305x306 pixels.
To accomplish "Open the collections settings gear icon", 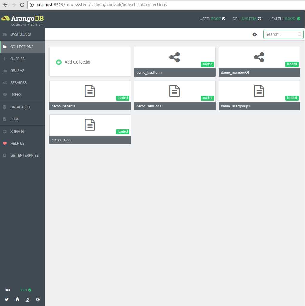I will pos(255,35).
